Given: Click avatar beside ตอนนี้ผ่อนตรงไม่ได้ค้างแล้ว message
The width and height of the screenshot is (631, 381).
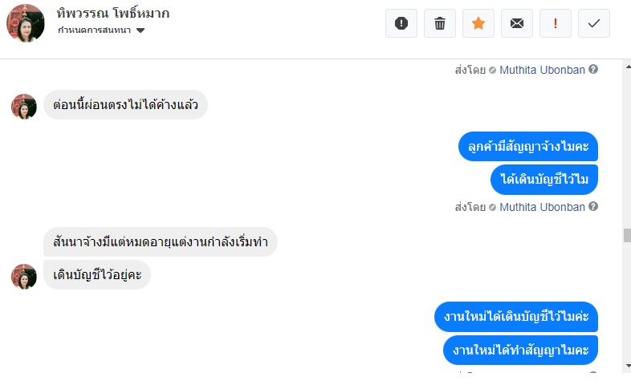Looking at the screenshot, I should 24,106.
